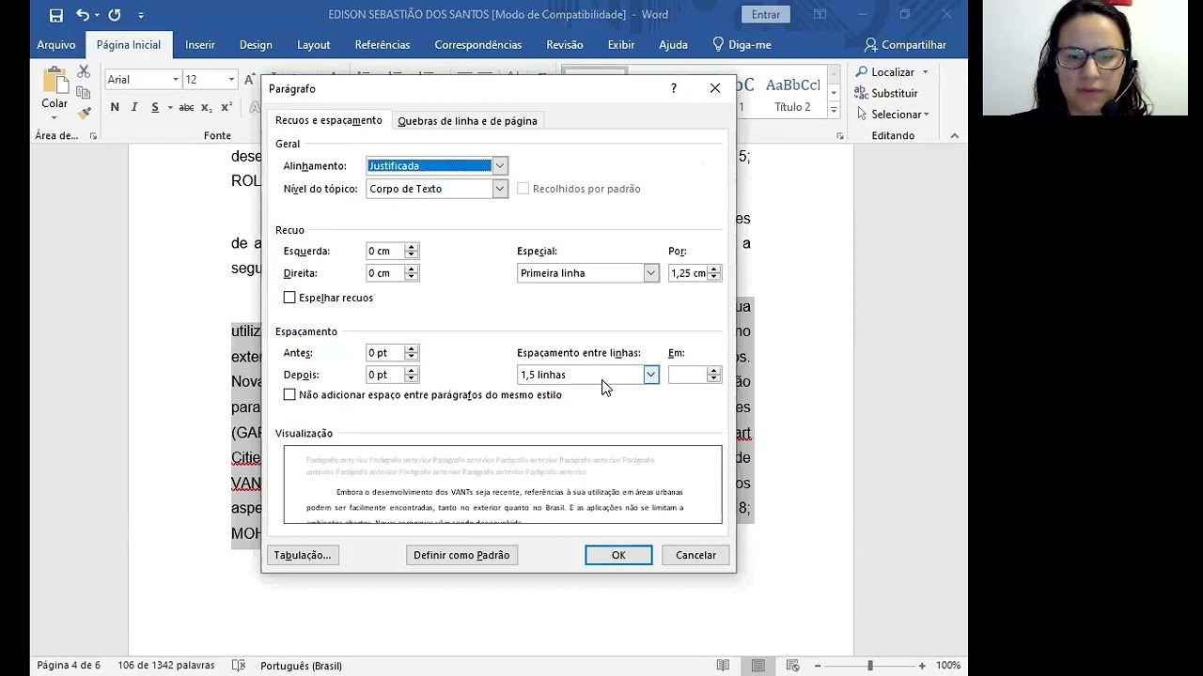Click OK in the Parágrafo dialog

(618, 555)
